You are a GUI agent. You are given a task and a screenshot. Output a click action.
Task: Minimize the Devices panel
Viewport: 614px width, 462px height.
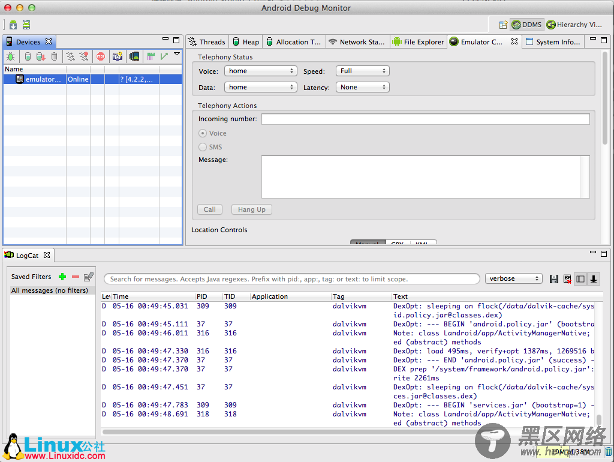point(165,39)
